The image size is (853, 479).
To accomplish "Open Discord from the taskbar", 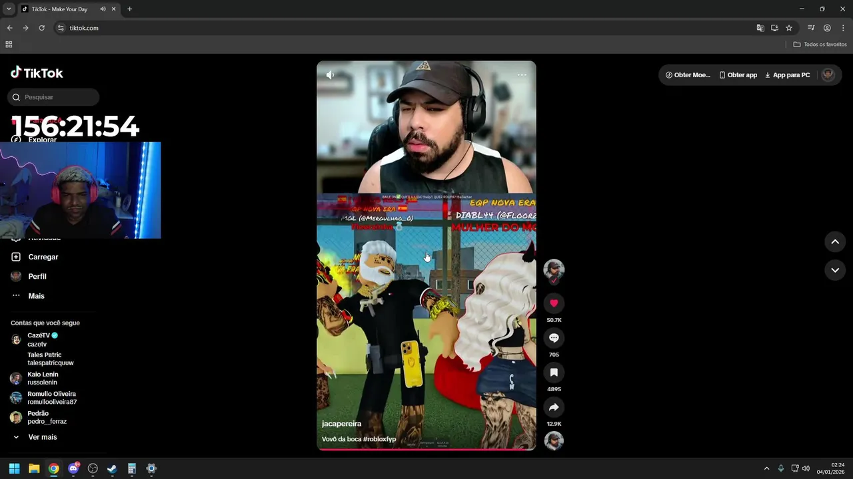I will tap(73, 468).
